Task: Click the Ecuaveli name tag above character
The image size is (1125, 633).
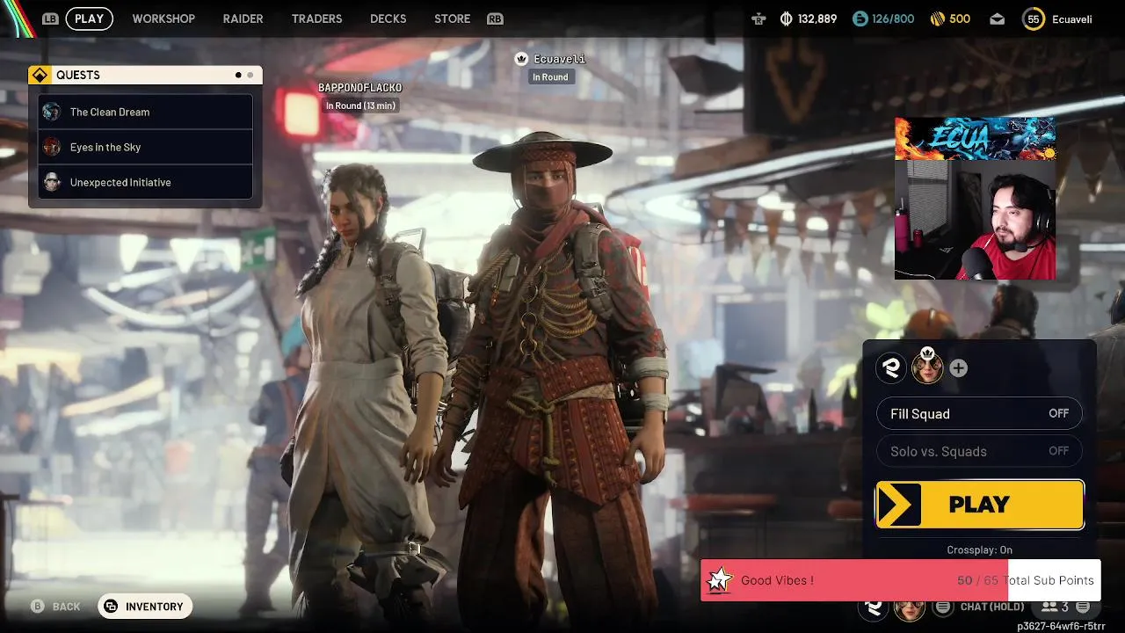Action: [559, 59]
